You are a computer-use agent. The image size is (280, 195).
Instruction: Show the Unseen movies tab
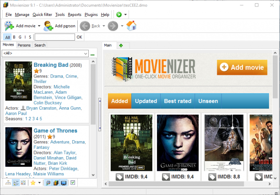208,101
